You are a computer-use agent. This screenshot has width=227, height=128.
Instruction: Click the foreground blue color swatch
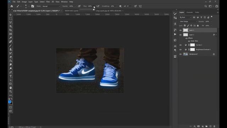(10, 102)
